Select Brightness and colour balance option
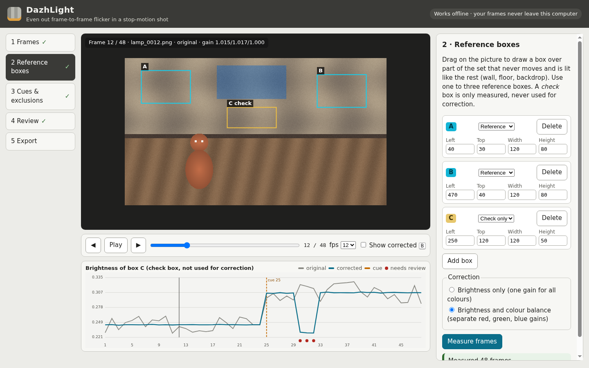Viewport: 589px width, 368px height. pyautogui.click(x=452, y=310)
